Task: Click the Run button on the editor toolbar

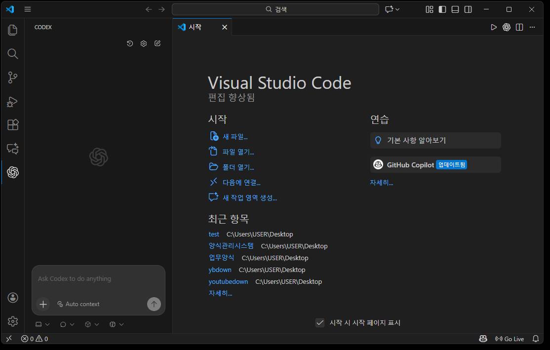Action: [x=494, y=27]
